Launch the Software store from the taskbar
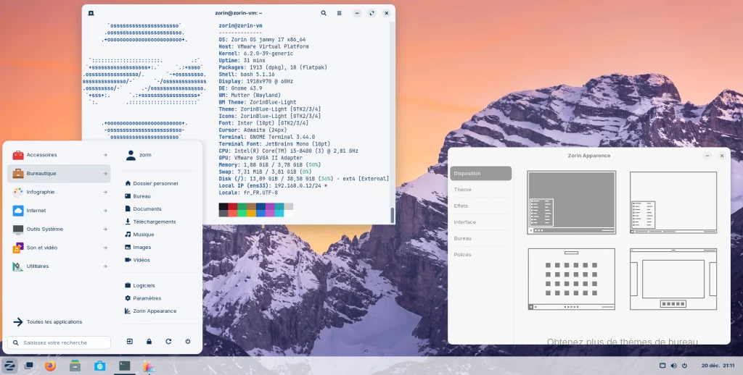 click(100, 366)
